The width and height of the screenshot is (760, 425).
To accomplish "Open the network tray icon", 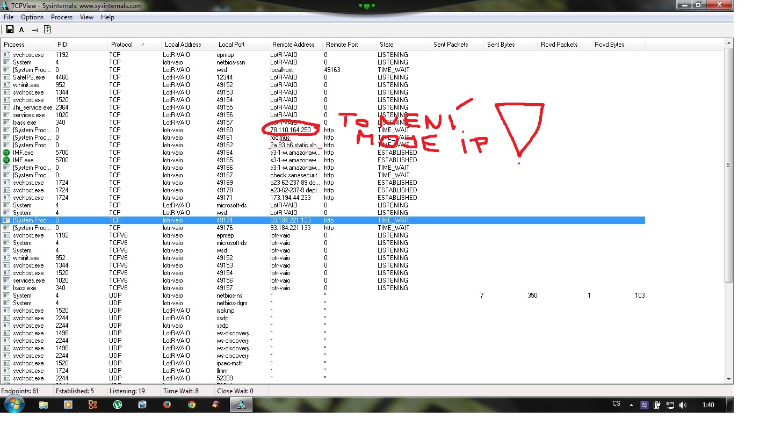I will (x=670, y=405).
